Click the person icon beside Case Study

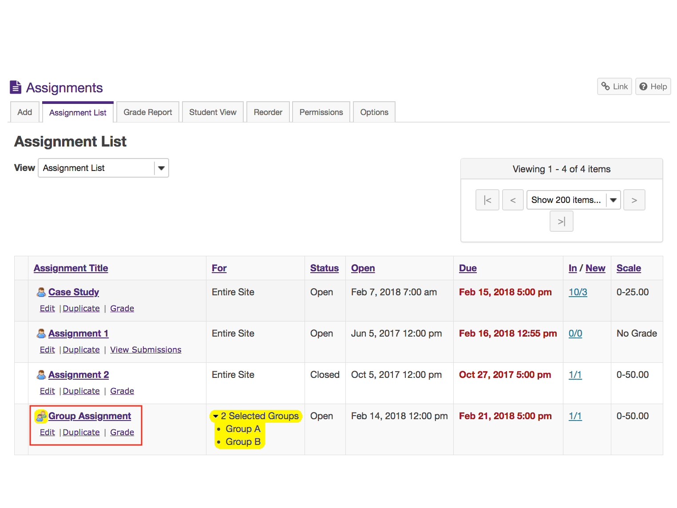(x=41, y=292)
